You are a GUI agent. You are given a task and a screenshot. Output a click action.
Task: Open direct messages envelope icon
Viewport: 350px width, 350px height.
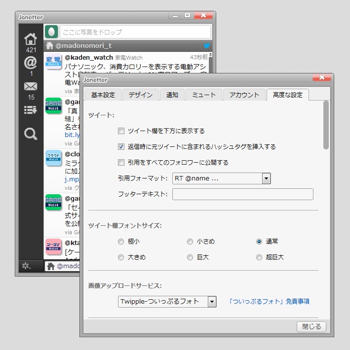pos(31,86)
